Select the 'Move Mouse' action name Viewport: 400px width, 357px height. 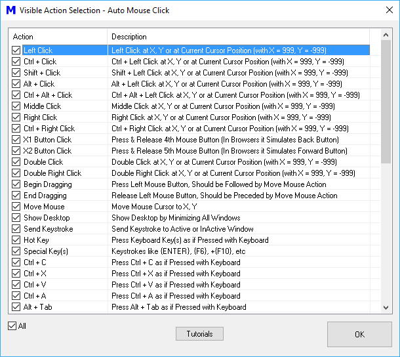click(44, 207)
